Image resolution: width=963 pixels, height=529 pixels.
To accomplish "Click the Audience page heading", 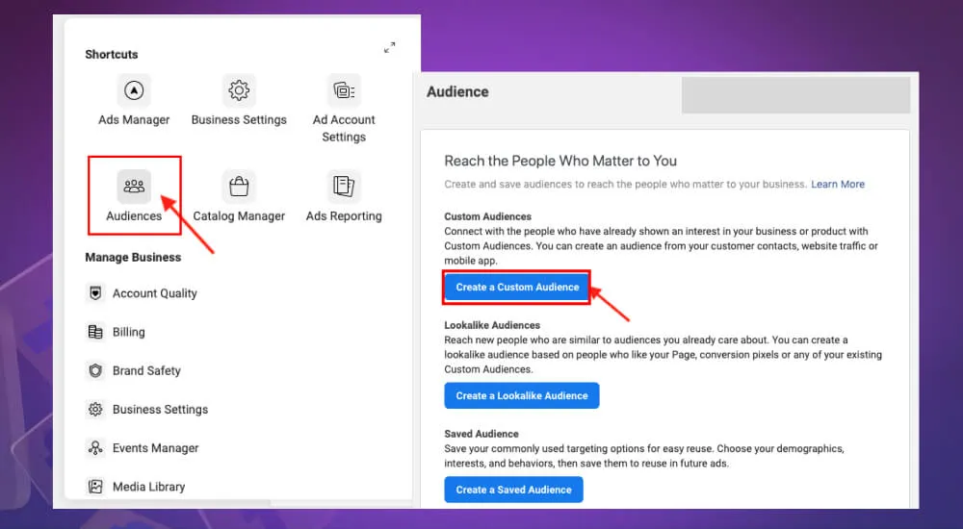I will (x=457, y=92).
